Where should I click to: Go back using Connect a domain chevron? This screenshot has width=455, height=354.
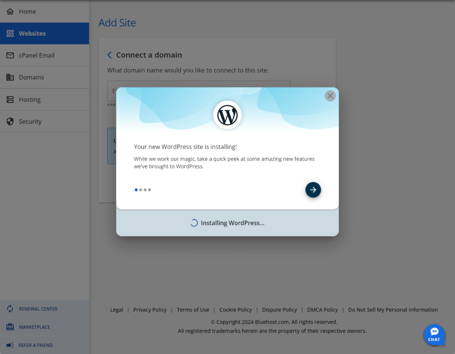pyautogui.click(x=109, y=55)
